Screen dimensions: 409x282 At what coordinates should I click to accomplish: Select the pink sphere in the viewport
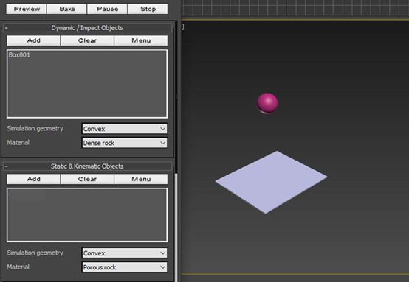(267, 103)
